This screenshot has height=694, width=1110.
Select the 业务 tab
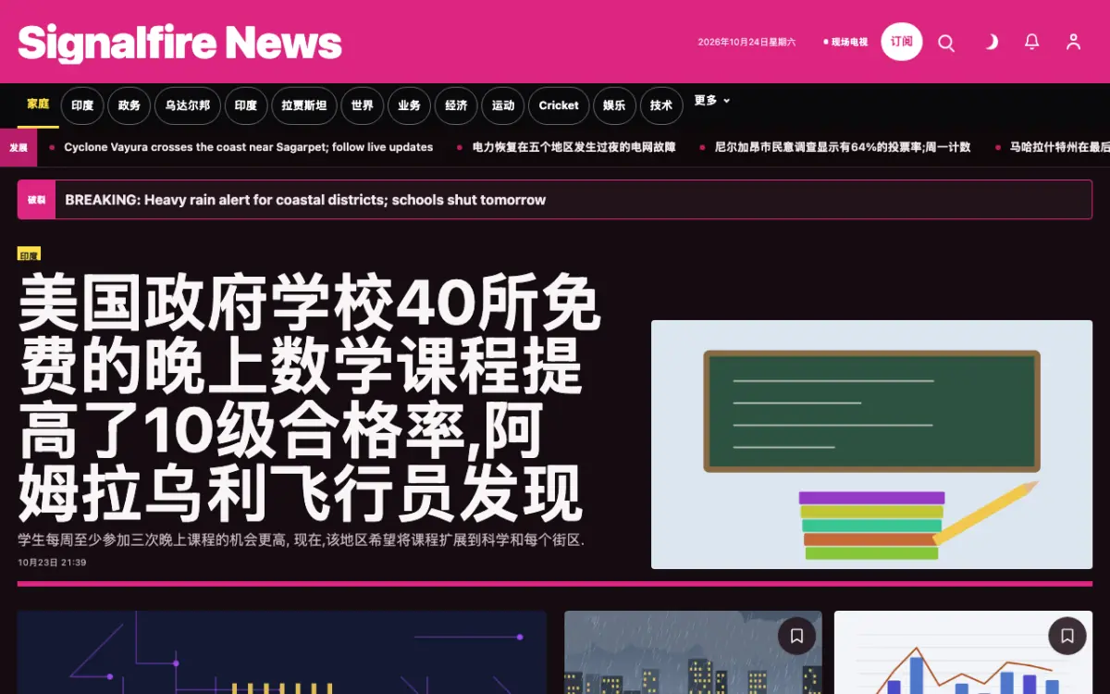410,105
